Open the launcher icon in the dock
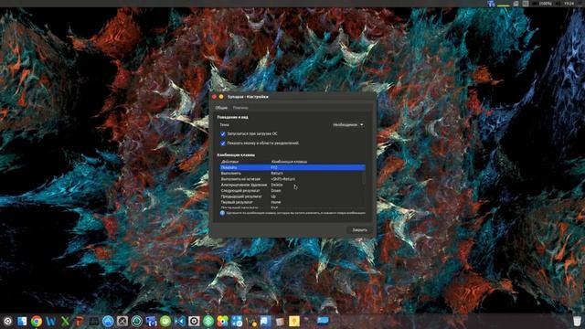585x329 pixels. pyautogui.click(x=8, y=321)
